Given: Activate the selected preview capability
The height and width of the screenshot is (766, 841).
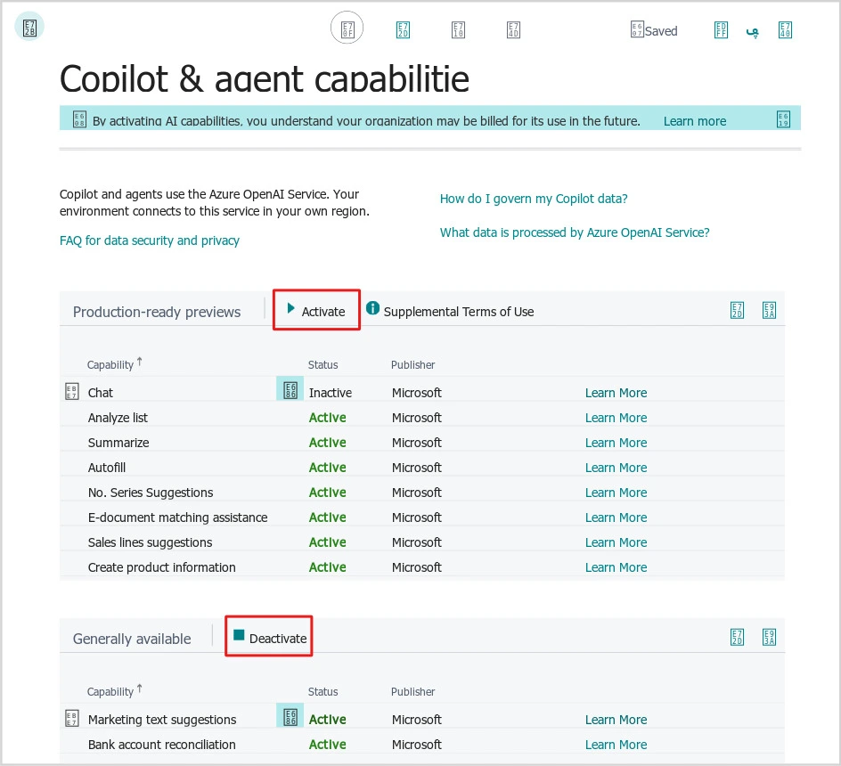Looking at the screenshot, I should click(x=316, y=311).
